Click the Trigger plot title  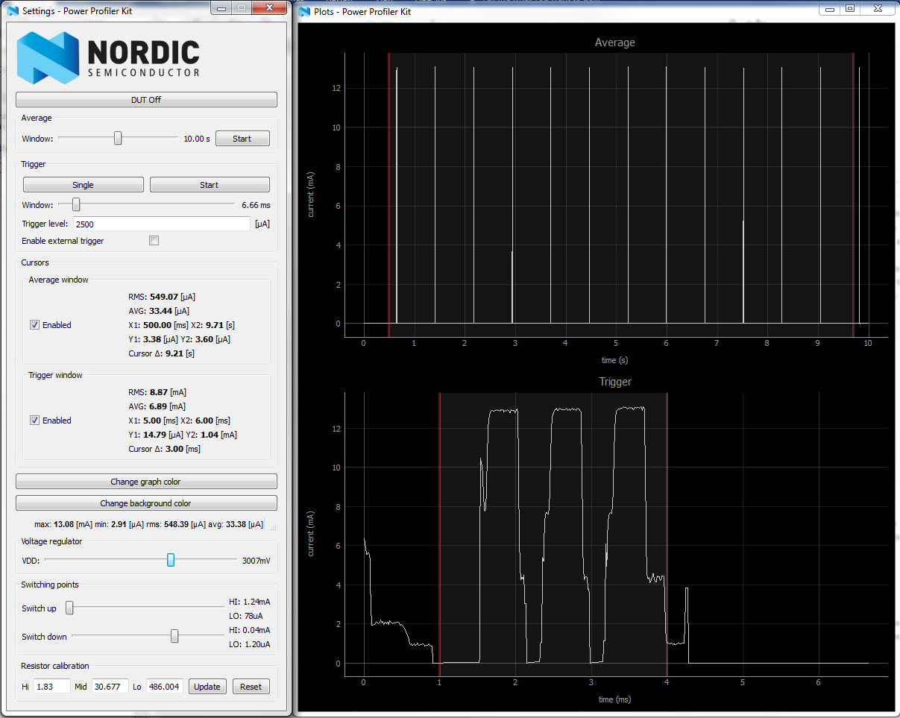click(x=615, y=382)
